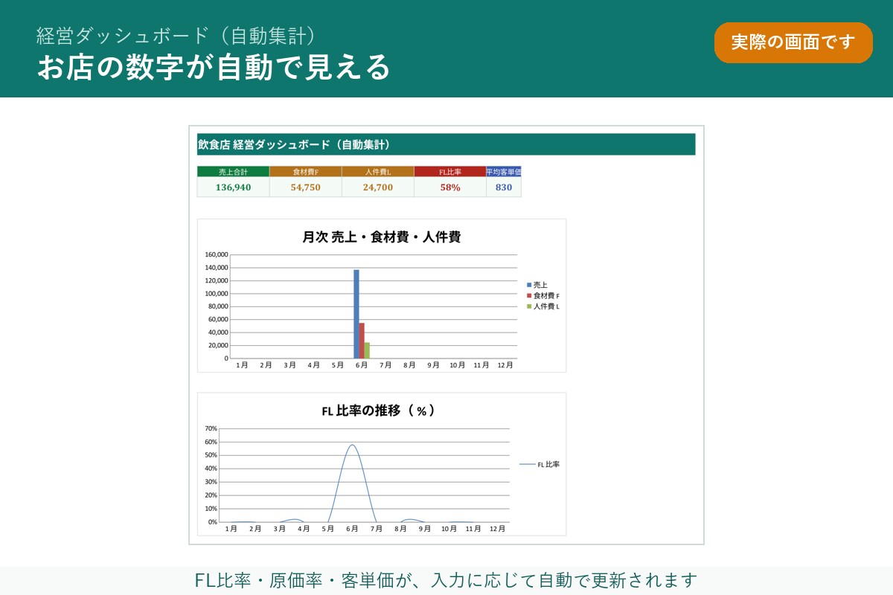Click the 30% axis label
The height and width of the screenshot is (595, 893).
tap(211, 482)
